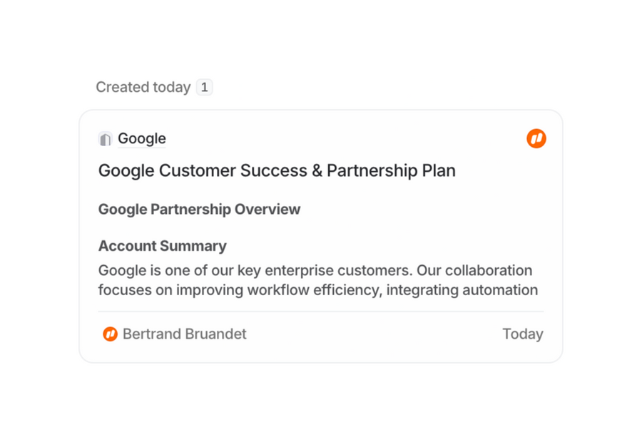
Task: Click the Google company building icon
Action: click(x=106, y=139)
